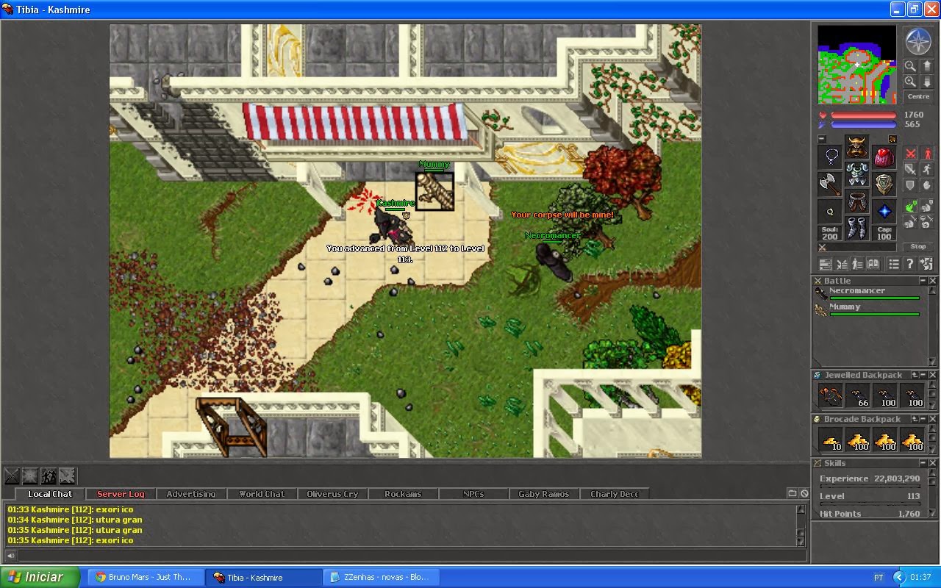The width and height of the screenshot is (941, 588).
Task: Click the floor-up arrow beside the minimap
Action: point(926,65)
